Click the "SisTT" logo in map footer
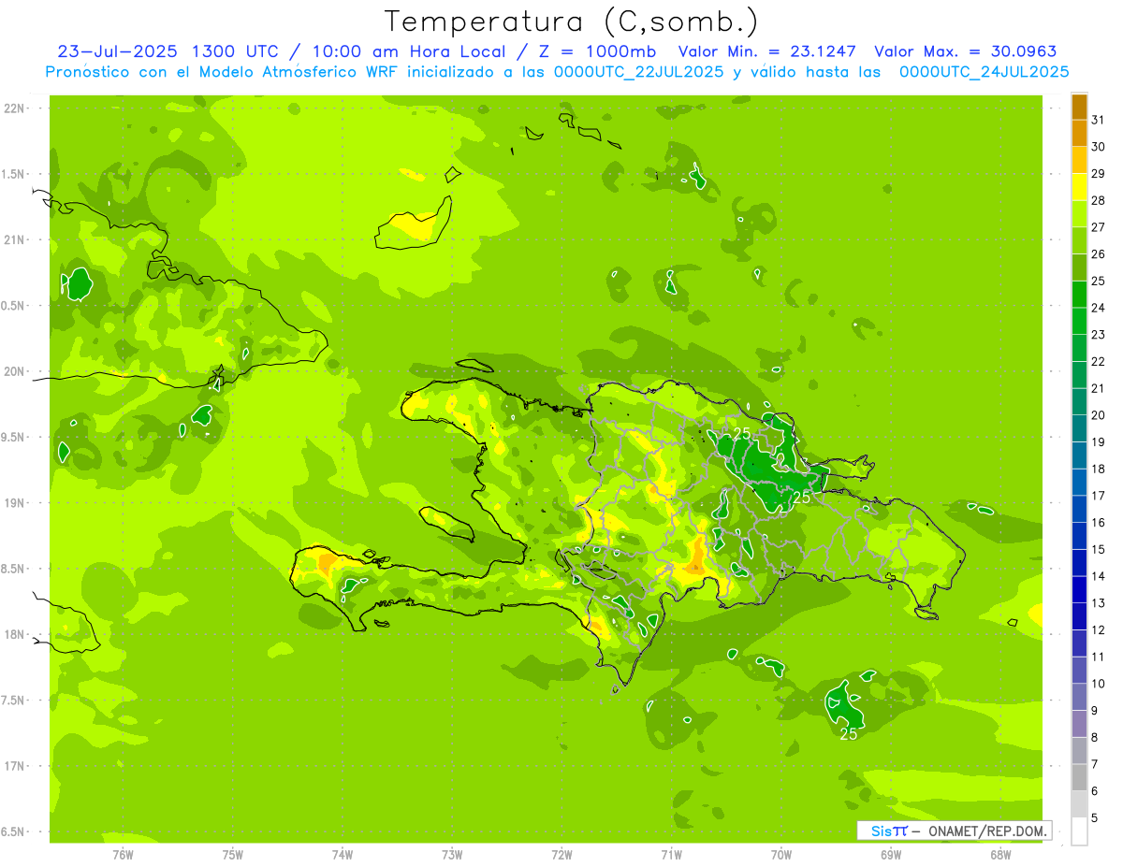The image size is (1123, 867). coord(889,831)
